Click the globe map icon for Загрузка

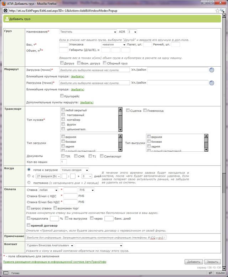pyautogui.click(x=212, y=70)
